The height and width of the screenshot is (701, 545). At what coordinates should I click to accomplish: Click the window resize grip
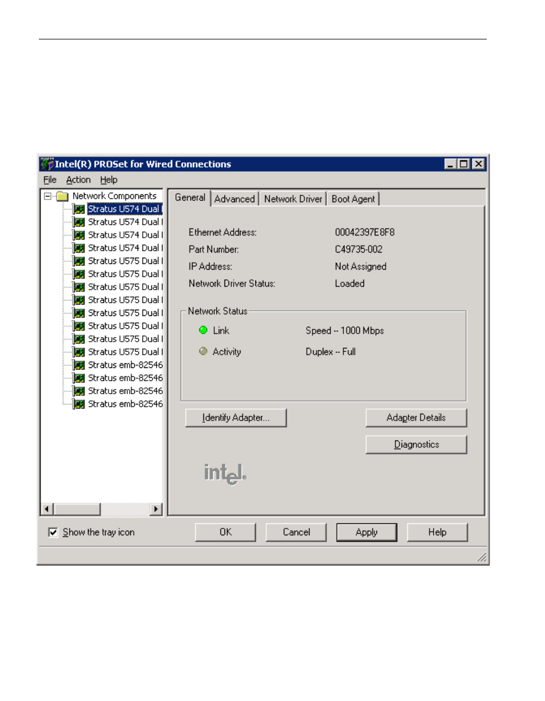coord(482,558)
